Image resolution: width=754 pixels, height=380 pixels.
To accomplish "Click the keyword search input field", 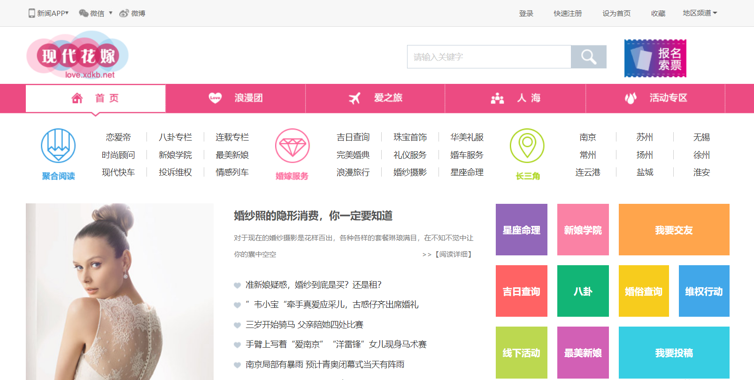I will pyautogui.click(x=489, y=57).
